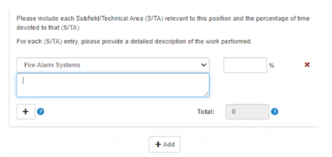This screenshot has height=157, width=332.
Task: Click the chevron arrow of the Subfield select
Action: 203,65
